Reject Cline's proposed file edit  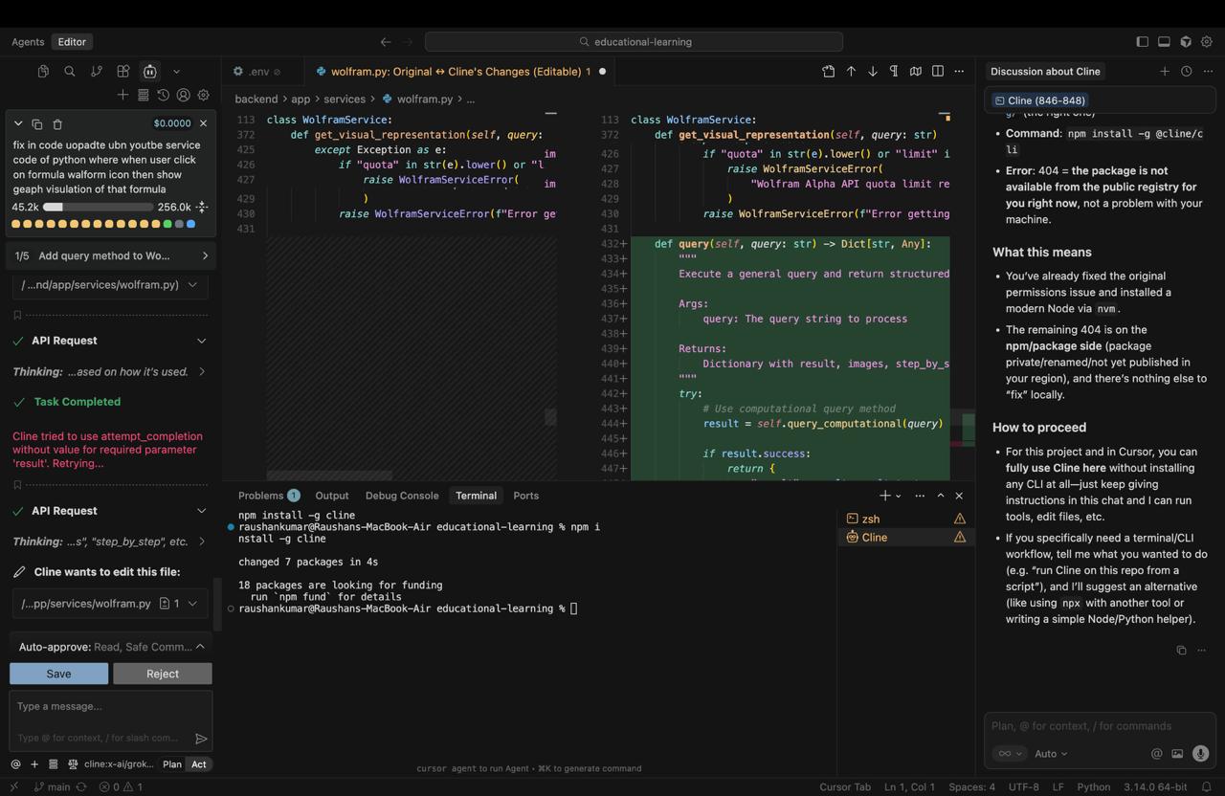coord(162,674)
